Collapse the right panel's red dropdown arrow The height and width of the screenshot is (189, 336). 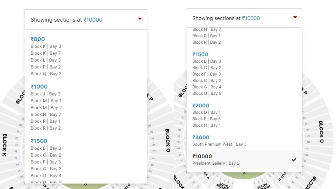pos(295,17)
